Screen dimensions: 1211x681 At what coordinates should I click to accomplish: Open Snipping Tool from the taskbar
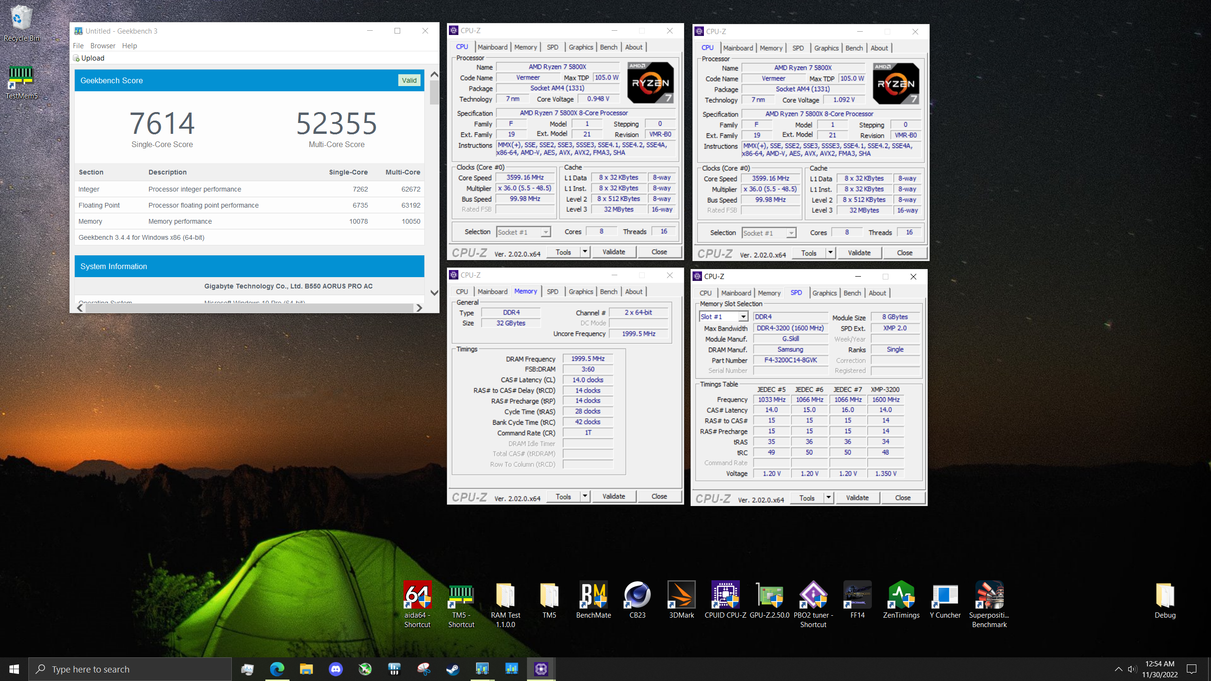(x=423, y=669)
